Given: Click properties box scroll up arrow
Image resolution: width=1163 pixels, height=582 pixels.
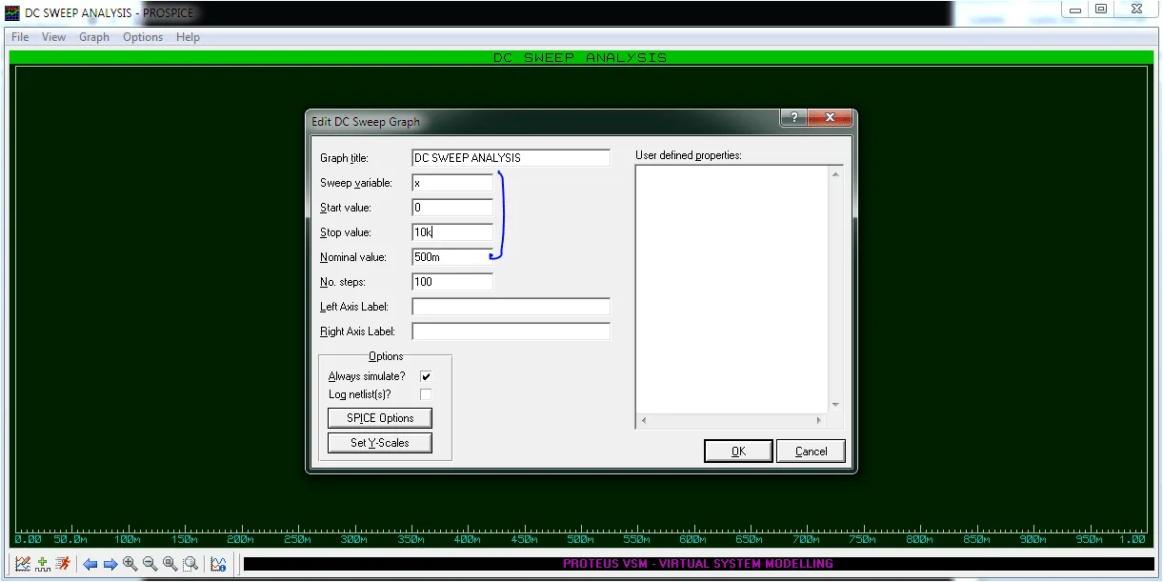Looking at the screenshot, I should [835, 175].
